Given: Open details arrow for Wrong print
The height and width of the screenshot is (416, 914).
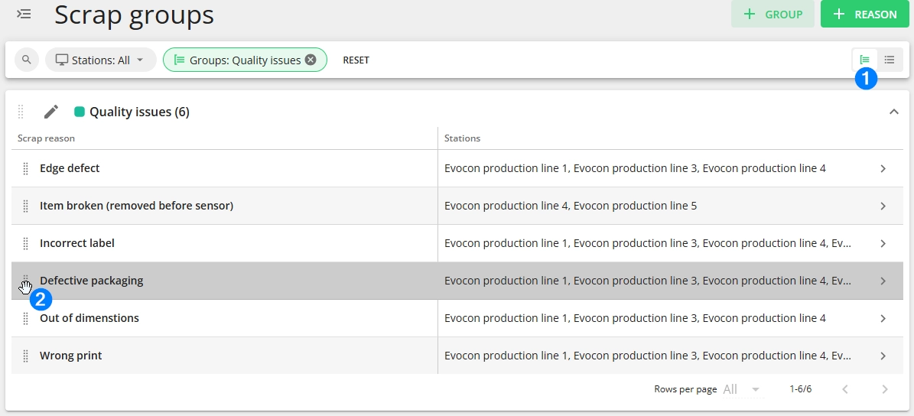Looking at the screenshot, I should tap(883, 356).
